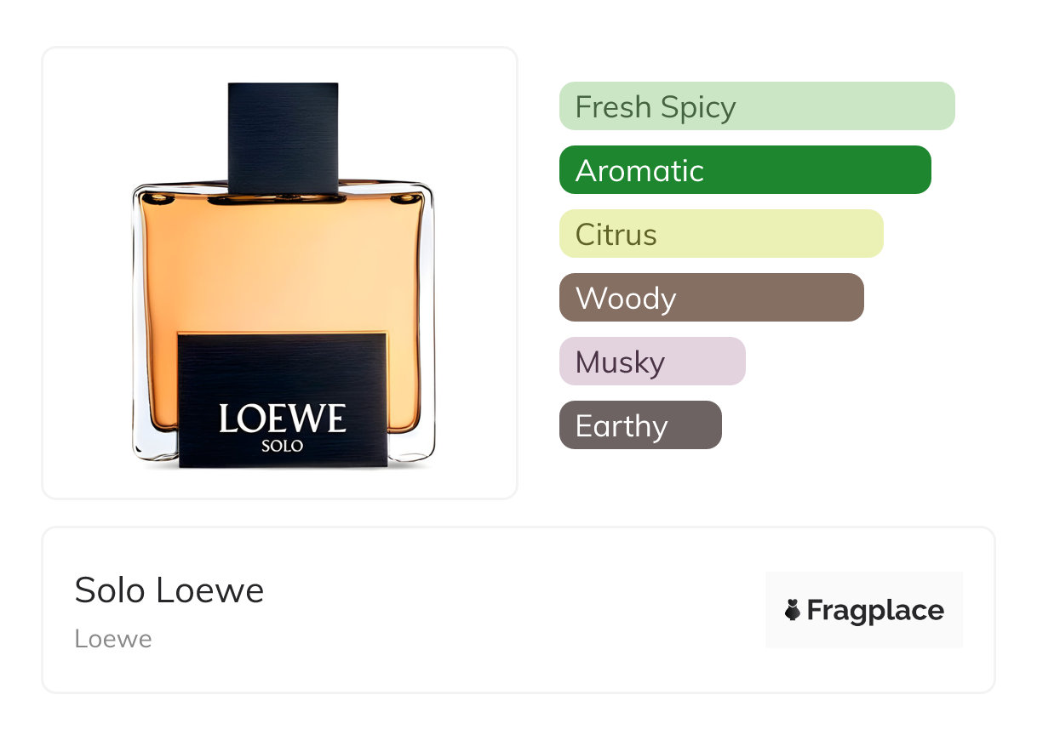Click the amber liquid area of the bottle
1037x735 pixels.
[x=281, y=264]
